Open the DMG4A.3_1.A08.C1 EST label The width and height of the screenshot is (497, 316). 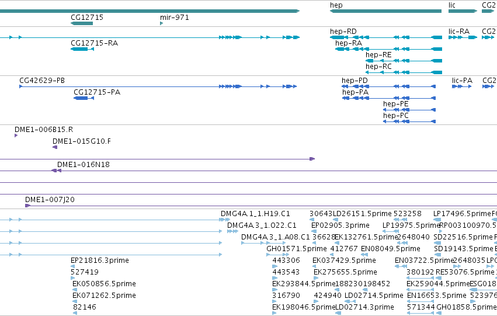tap(276, 237)
